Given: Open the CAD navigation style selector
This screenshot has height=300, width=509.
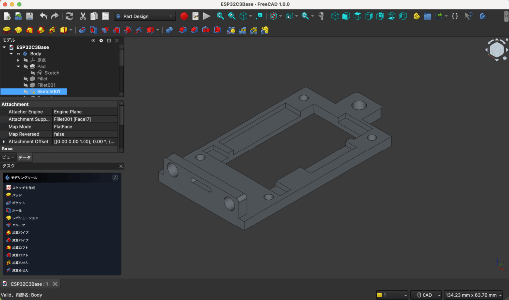Looking at the screenshot, I should click(x=426, y=295).
